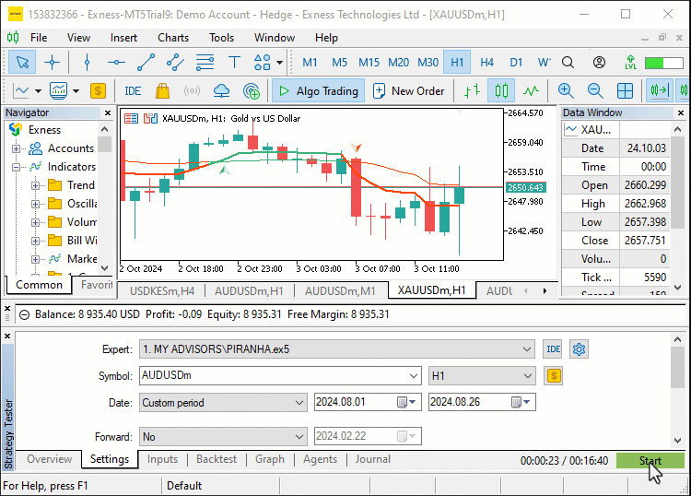Expand the Trend indicators folder
The width and height of the screenshot is (691, 496).
(35, 185)
